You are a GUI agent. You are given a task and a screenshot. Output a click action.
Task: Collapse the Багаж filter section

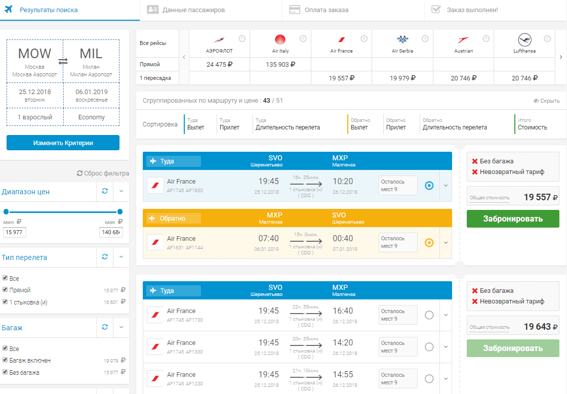(121, 327)
